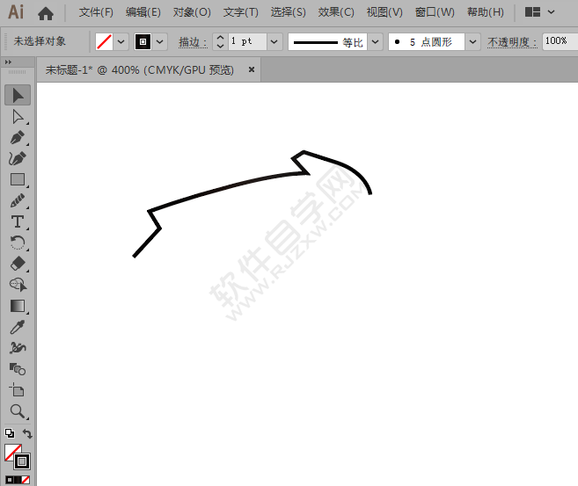Select the Pen tool

[17, 137]
